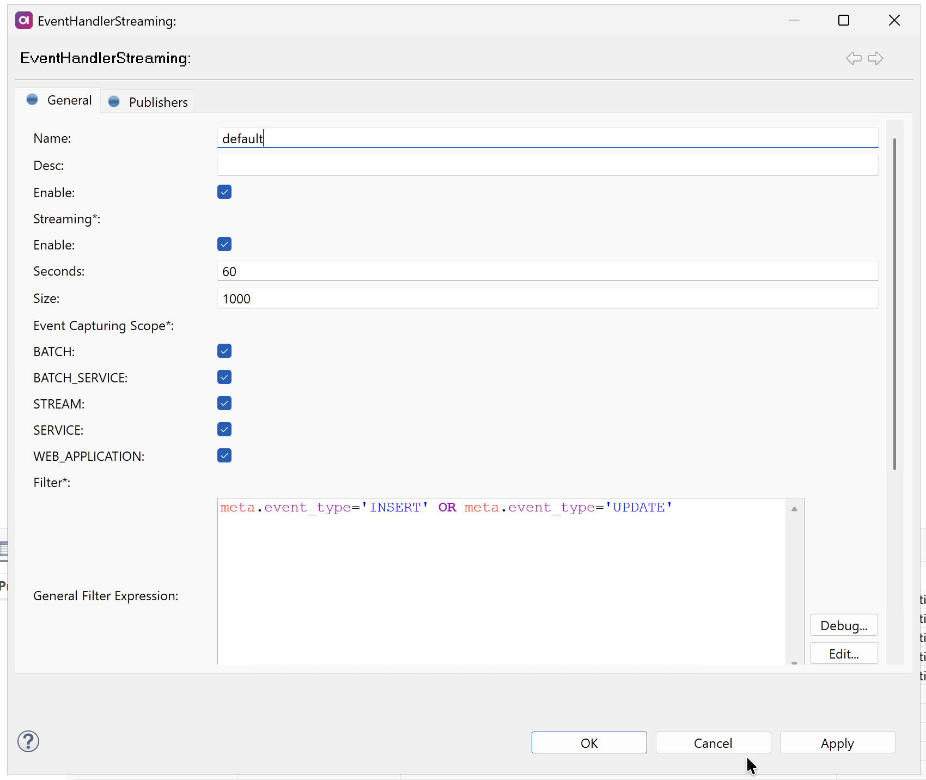The image size is (926, 780).
Task: Click inside the General Filter Expression editor
Action: [x=501, y=581]
